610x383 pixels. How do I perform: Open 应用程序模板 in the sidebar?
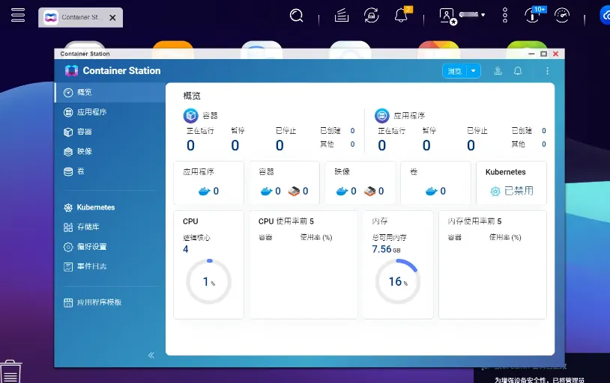click(x=110, y=302)
